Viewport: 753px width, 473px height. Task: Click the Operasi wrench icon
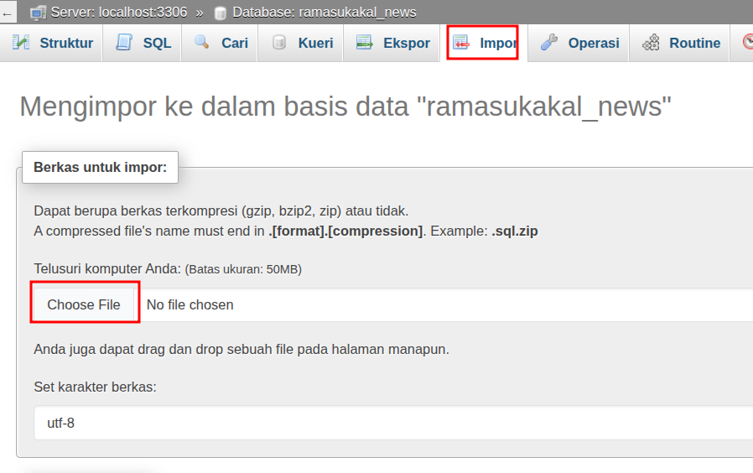[x=549, y=43]
